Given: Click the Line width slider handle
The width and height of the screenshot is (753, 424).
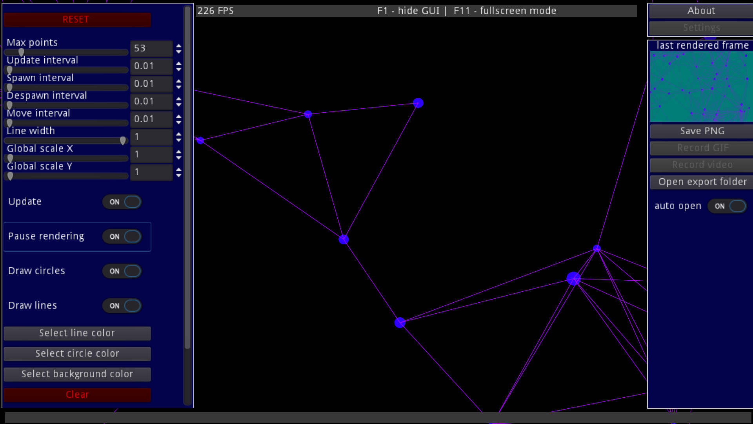Looking at the screenshot, I should [123, 141].
